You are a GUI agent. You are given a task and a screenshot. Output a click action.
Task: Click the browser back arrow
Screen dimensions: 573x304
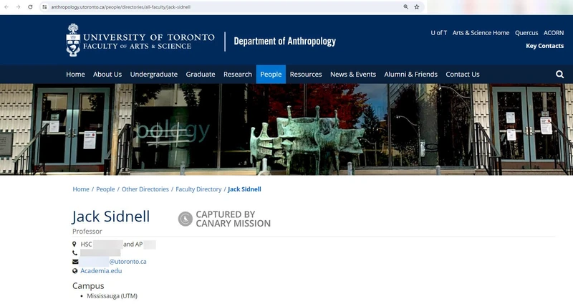(x=6, y=7)
